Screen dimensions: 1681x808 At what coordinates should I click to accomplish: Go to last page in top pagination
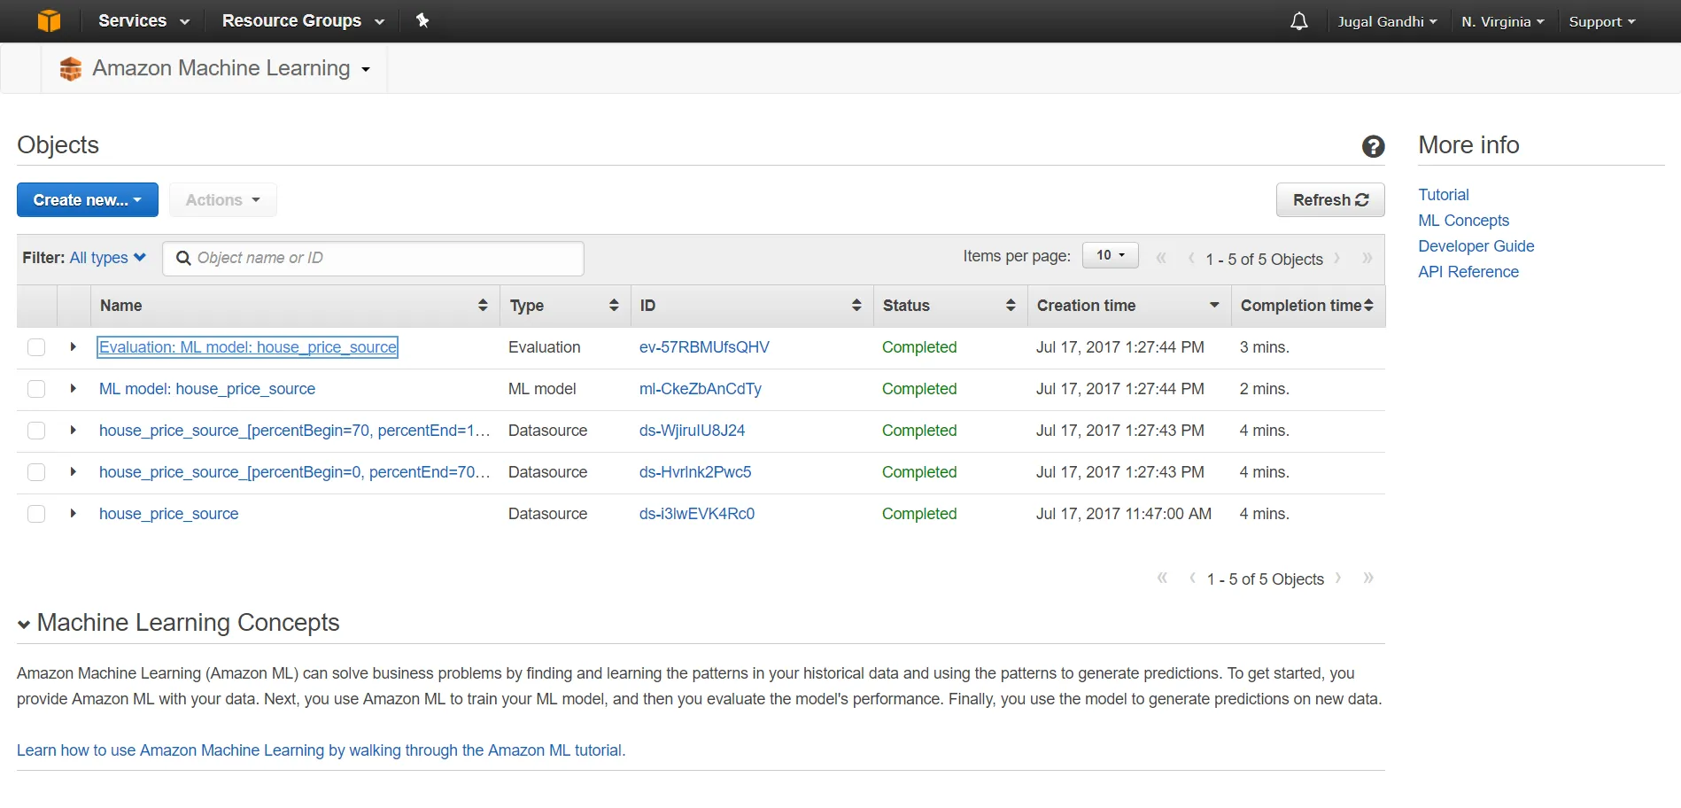click(x=1367, y=258)
